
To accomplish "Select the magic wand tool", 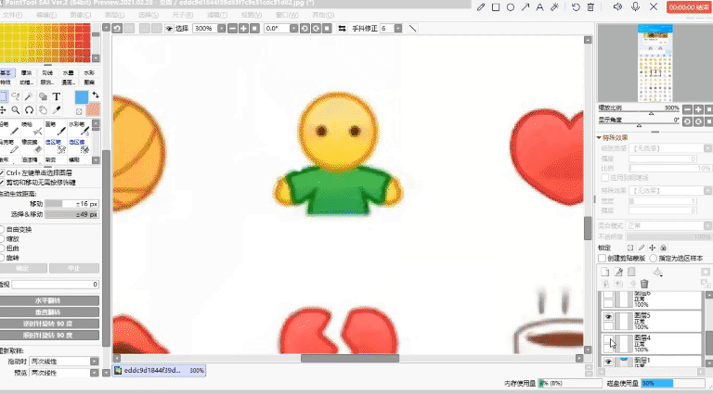I will [29, 96].
